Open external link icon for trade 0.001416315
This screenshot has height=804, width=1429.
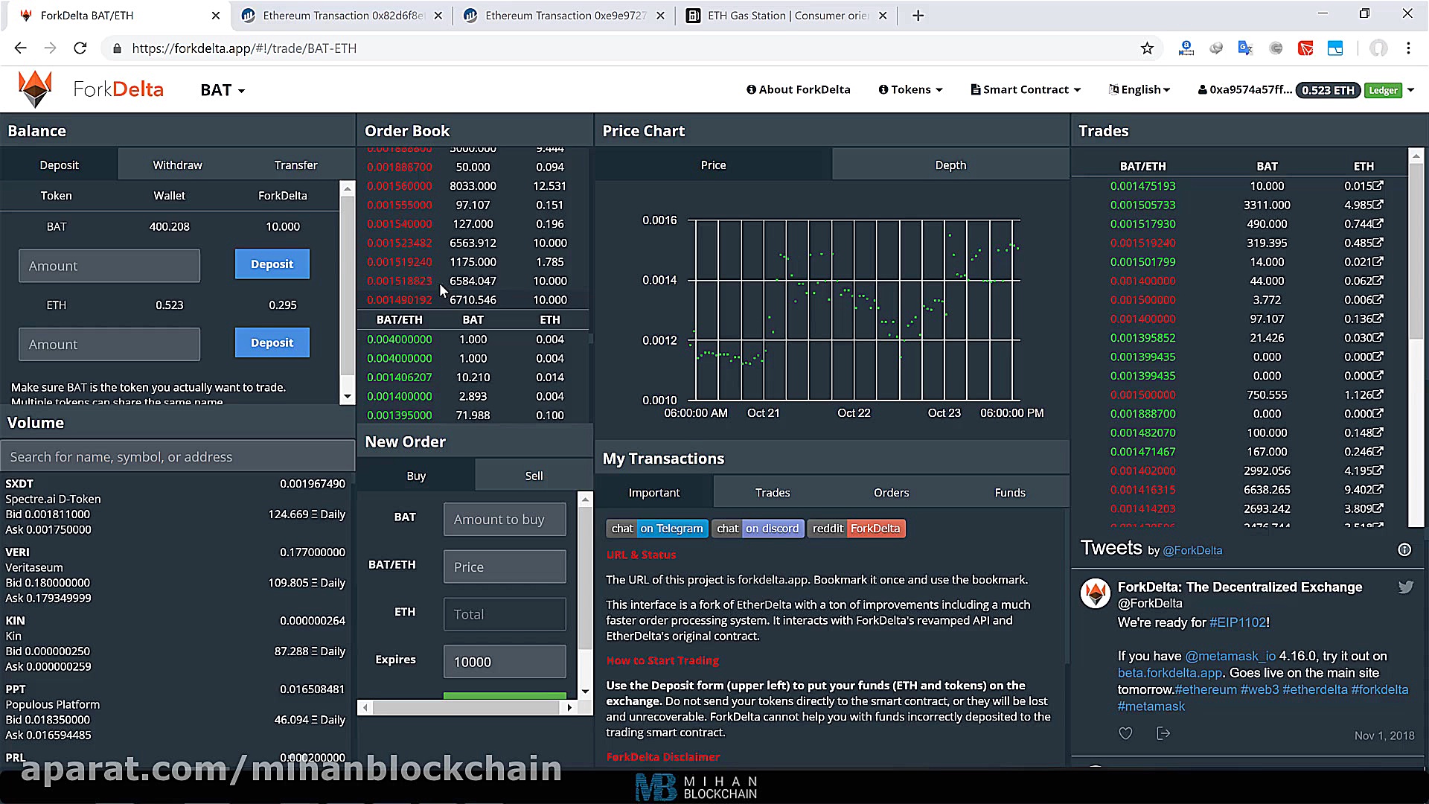pyautogui.click(x=1378, y=489)
